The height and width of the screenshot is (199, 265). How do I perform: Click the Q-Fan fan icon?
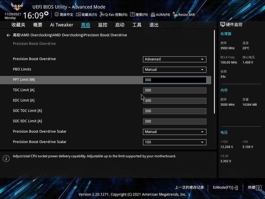click(x=102, y=15)
